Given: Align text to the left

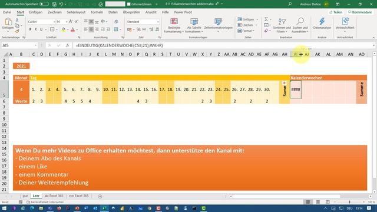Looking at the screenshot, I should pyautogui.click(x=86, y=29).
